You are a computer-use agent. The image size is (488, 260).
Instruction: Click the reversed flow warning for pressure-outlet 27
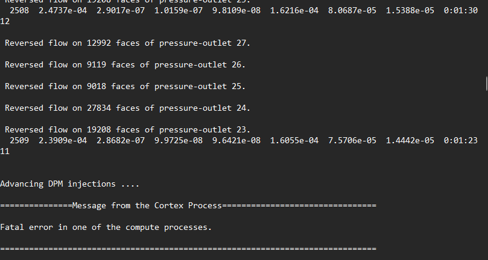128,43
